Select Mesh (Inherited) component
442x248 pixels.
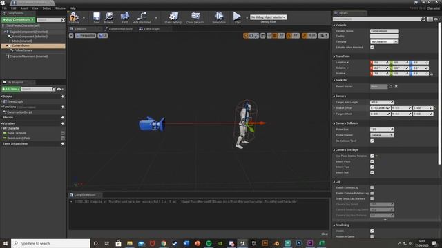[x=21, y=41]
